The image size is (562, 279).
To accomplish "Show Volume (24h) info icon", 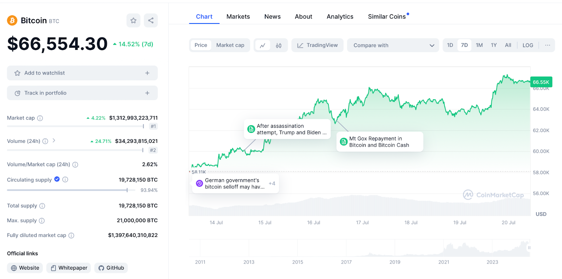I will (45, 141).
